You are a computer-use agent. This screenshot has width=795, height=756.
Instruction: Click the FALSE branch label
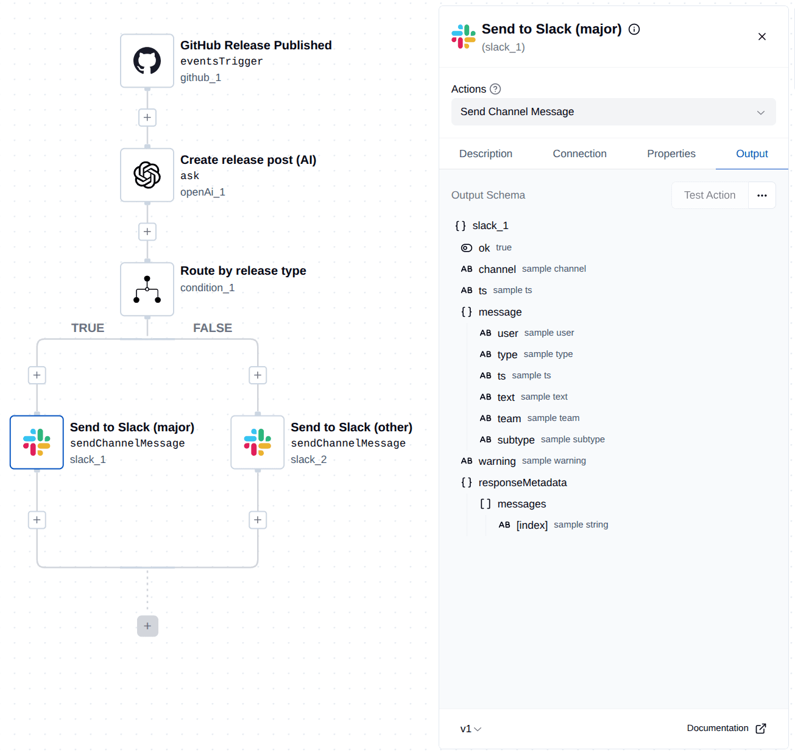coord(213,328)
